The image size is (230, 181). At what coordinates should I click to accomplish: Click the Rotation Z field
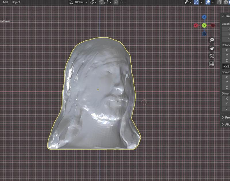226,61
